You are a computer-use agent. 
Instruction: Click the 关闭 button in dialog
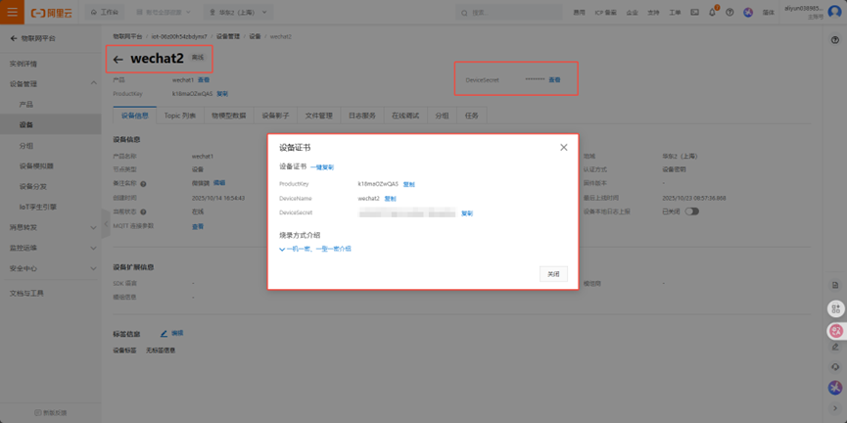(x=553, y=274)
